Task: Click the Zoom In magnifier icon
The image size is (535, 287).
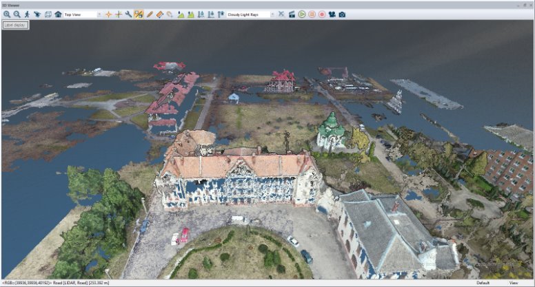Action: point(7,14)
